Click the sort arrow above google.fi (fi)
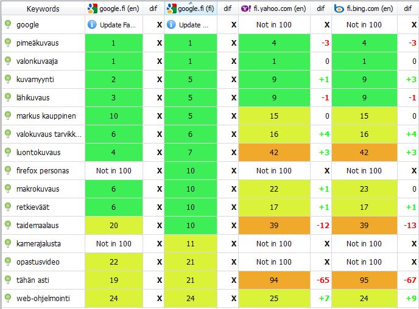 191,2
